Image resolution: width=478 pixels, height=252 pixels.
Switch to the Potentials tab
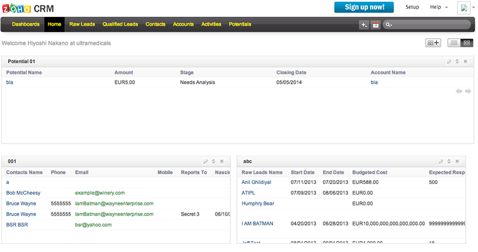pos(240,25)
